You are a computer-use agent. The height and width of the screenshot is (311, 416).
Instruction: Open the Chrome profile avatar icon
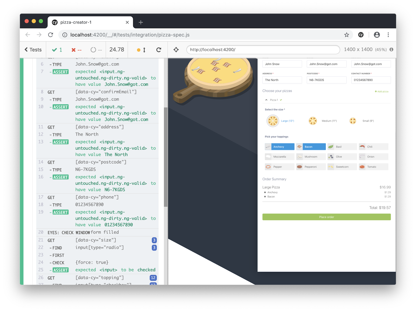click(377, 34)
